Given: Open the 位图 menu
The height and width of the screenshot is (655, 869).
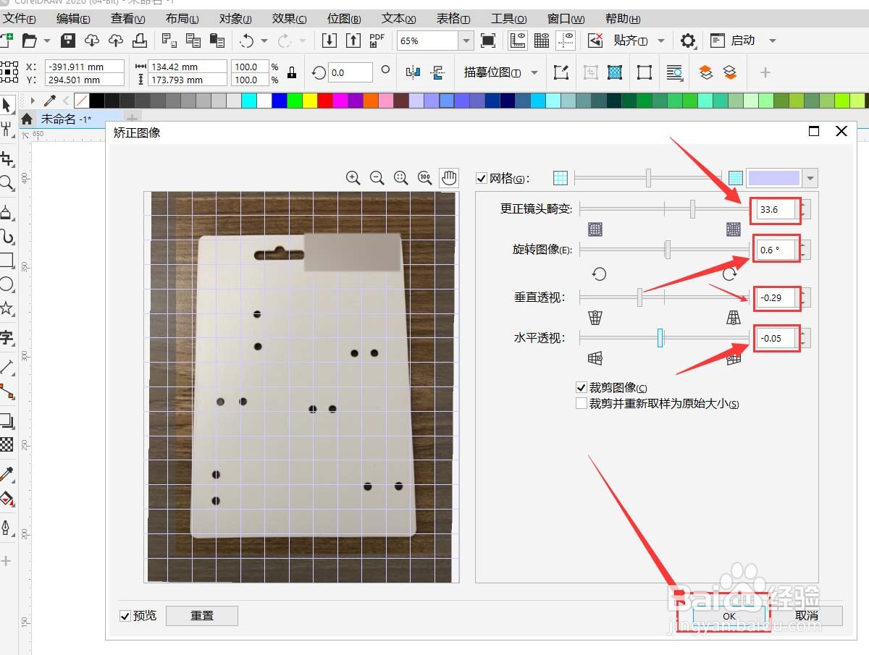Looking at the screenshot, I should 343,18.
